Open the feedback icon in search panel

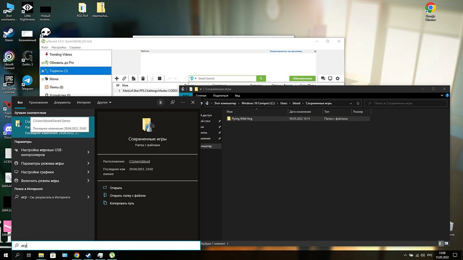click(172, 102)
